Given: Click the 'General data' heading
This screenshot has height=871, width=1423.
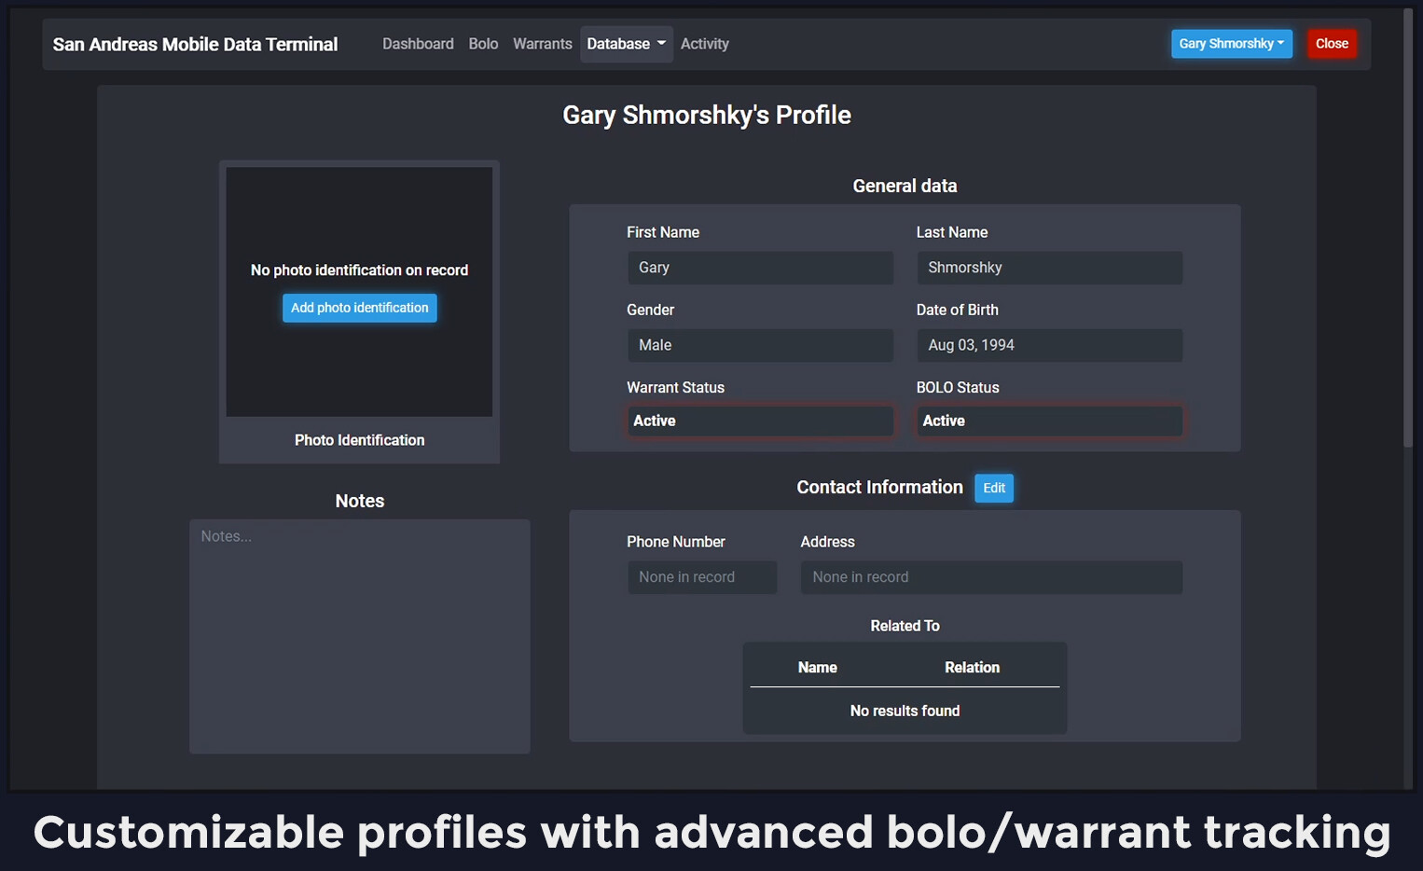Looking at the screenshot, I should 905,186.
